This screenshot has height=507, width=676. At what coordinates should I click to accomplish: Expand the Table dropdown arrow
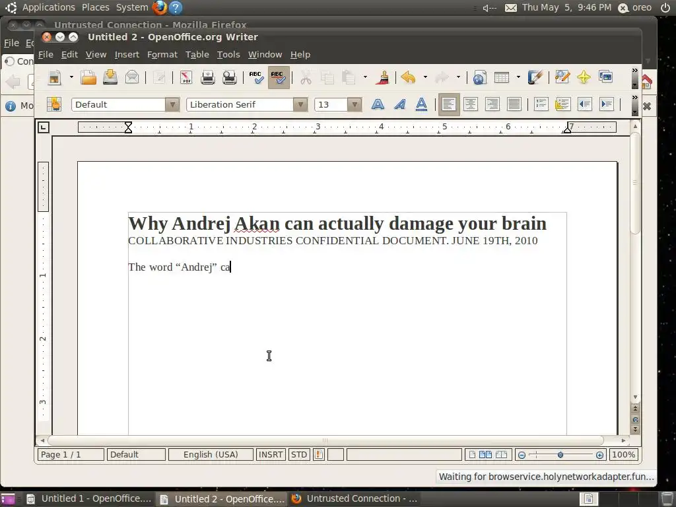(518, 78)
